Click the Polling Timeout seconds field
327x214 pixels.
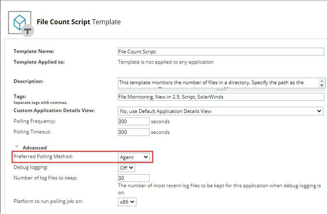click(134, 132)
